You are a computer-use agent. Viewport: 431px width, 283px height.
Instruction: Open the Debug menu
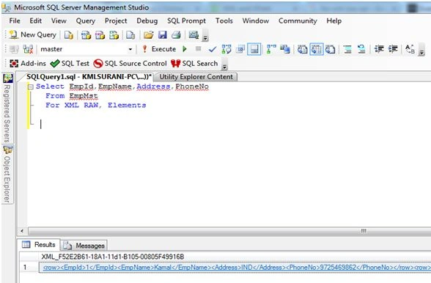[147, 21]
